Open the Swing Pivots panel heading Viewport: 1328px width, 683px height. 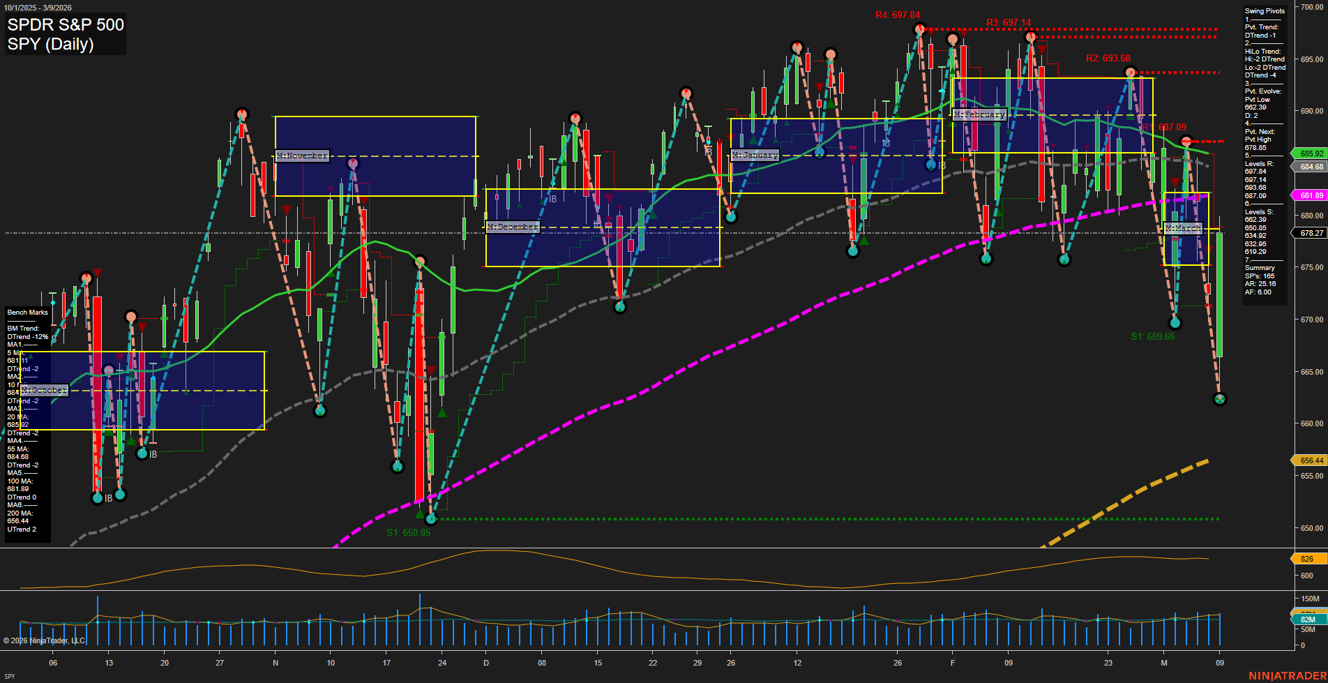[1264, 11]
